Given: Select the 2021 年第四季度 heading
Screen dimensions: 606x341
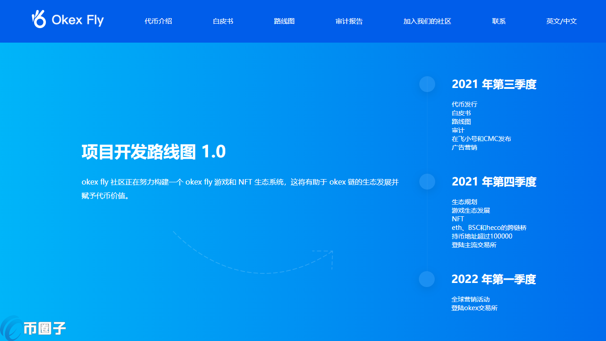Looking at the screenshot, I should [x=494, y=181].
